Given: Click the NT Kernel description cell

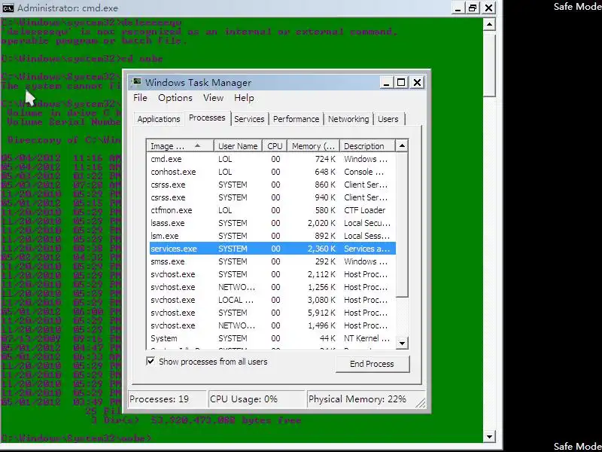Looking at the screenshot, I should 366,338.
